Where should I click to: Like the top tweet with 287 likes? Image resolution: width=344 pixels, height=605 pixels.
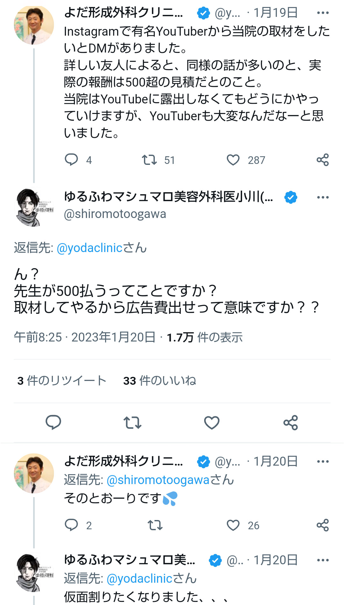(x=233, y=160)
